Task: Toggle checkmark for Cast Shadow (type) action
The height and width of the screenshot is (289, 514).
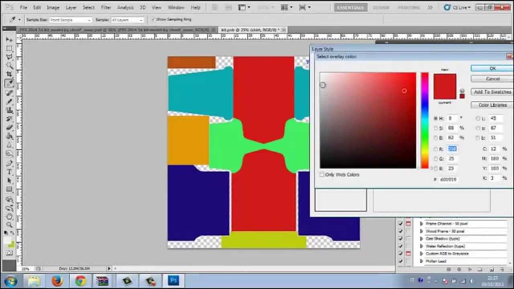Action: click(x=400, y=238)
